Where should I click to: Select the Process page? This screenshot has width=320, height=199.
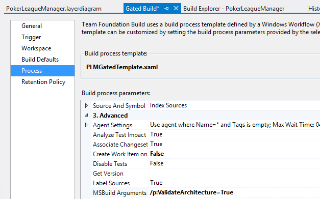[x=43, y=71]
